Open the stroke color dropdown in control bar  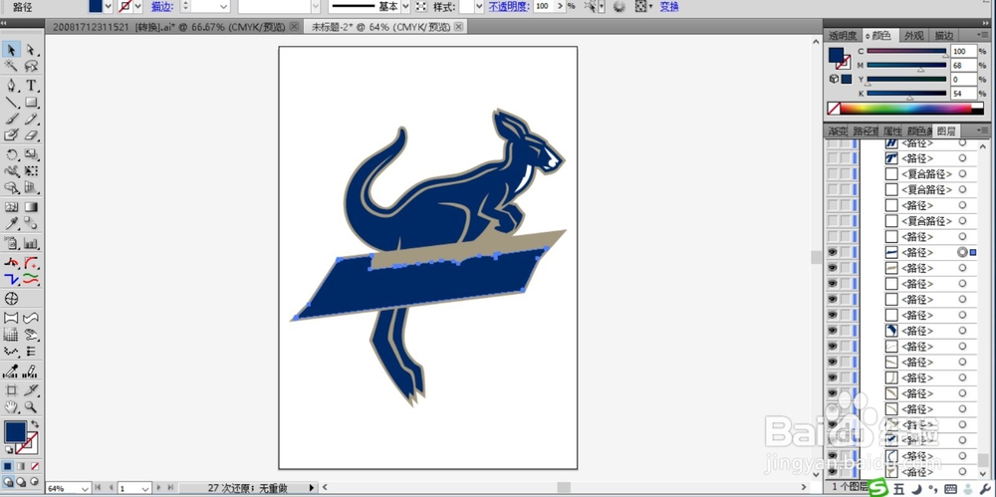click(137, 6)
